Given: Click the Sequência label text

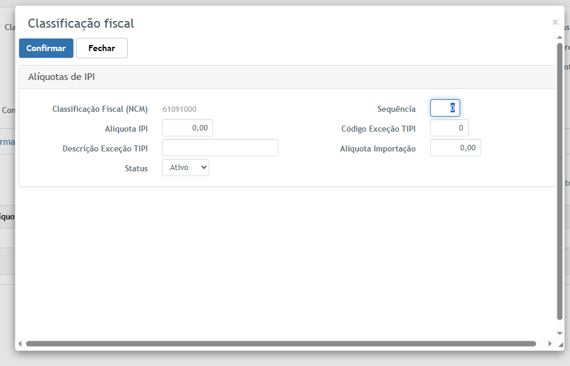Looking at the screenshot, I should tap(396, 109).
